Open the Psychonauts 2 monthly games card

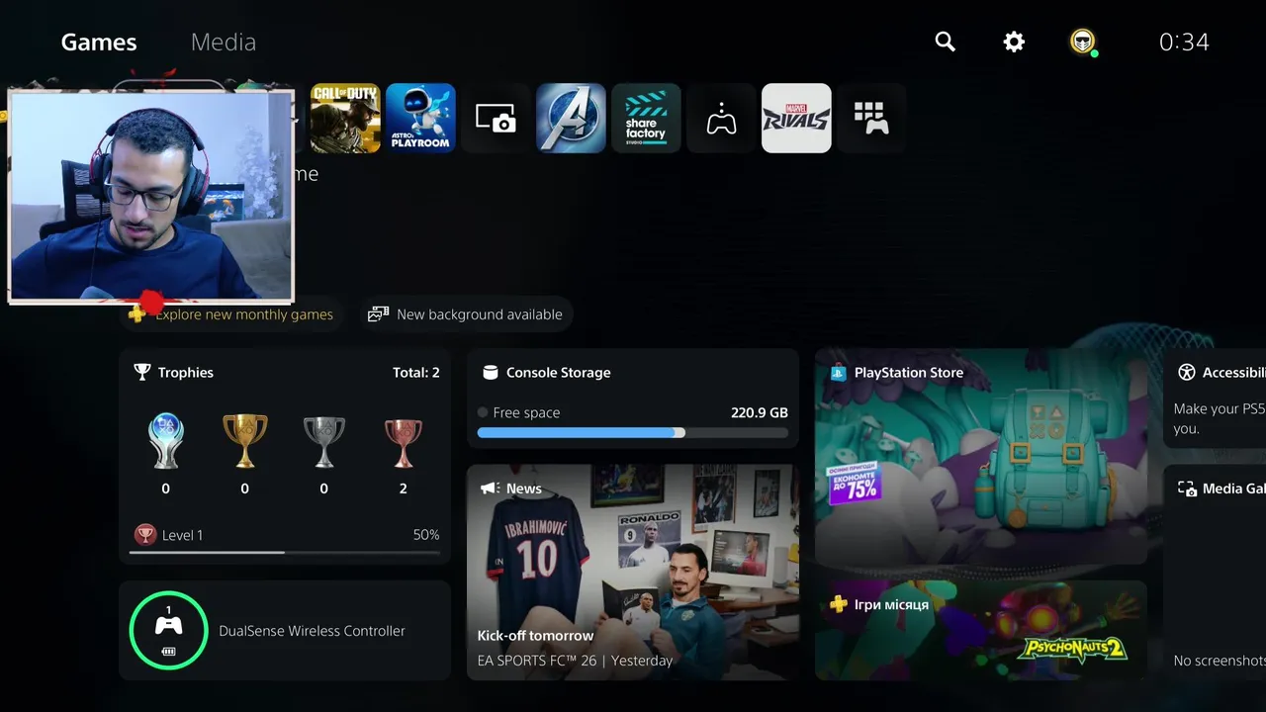point(981,630)
